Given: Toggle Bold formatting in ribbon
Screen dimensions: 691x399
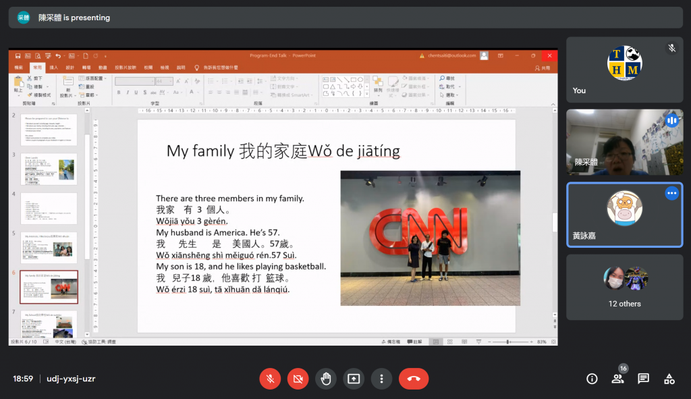Looking at the screenshot, I should point(119,92).
